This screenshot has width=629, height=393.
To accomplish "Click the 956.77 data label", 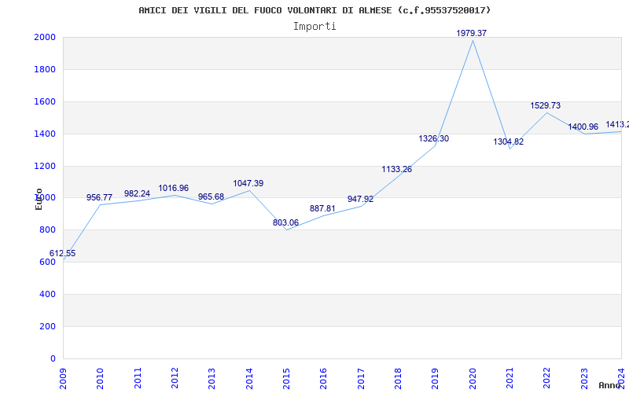I will coord(100,198).
